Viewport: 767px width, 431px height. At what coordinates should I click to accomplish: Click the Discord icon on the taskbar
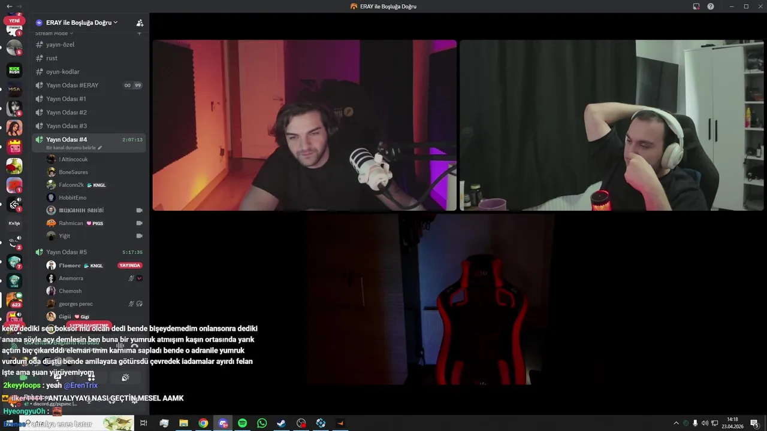pos(223,423)
